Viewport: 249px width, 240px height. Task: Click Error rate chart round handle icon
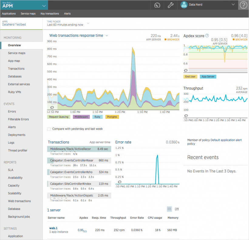coord(120,182)
